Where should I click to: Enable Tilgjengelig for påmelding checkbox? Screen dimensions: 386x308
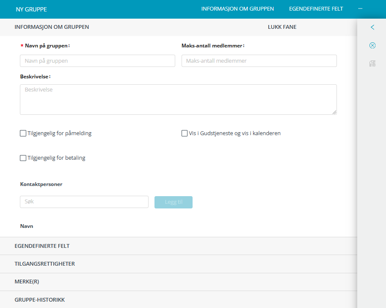coord(23,133)
